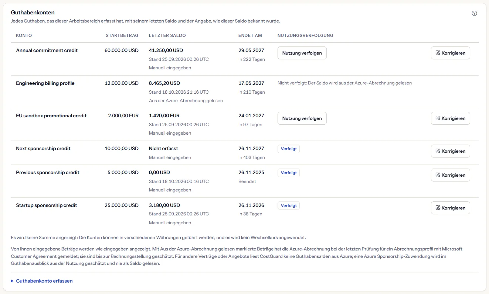The height and width of the screenshot is (294, 489).
Task: Click Aus der Azure-Abrechnung gelesen source label
Action: click(x=186, y=100)
